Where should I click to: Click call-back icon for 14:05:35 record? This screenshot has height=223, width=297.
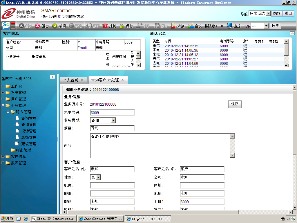point(245,50)
